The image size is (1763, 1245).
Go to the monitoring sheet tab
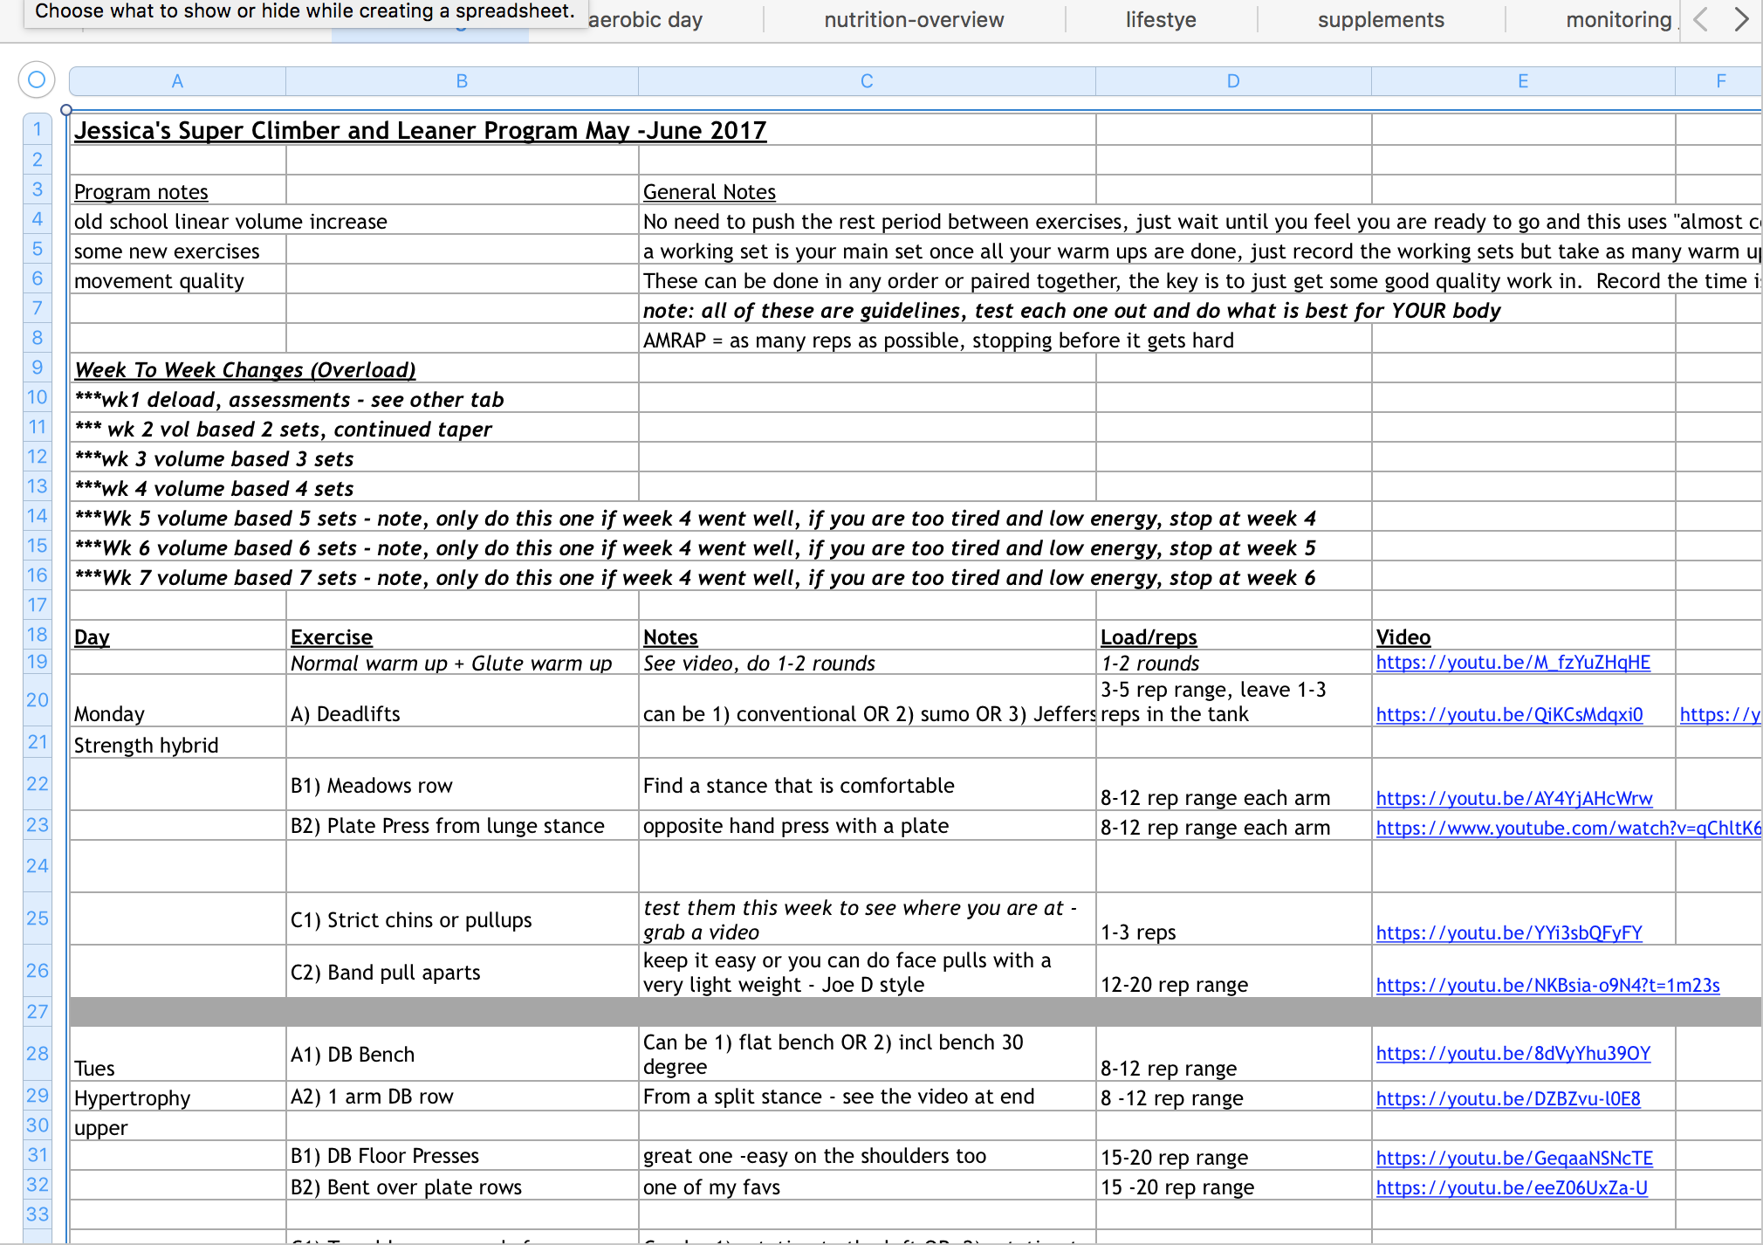[1618, 20]
